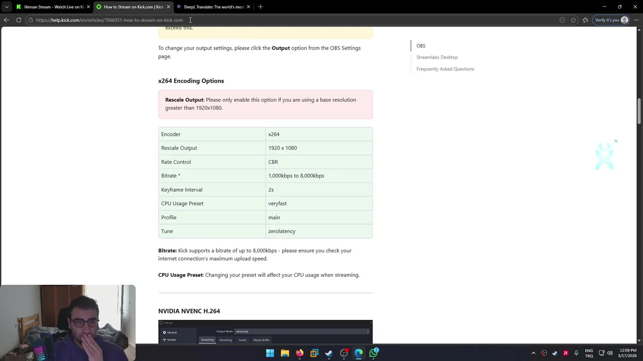Click the x264 Encoding Options heading
643x361 pixels.
tap(191, 81)
